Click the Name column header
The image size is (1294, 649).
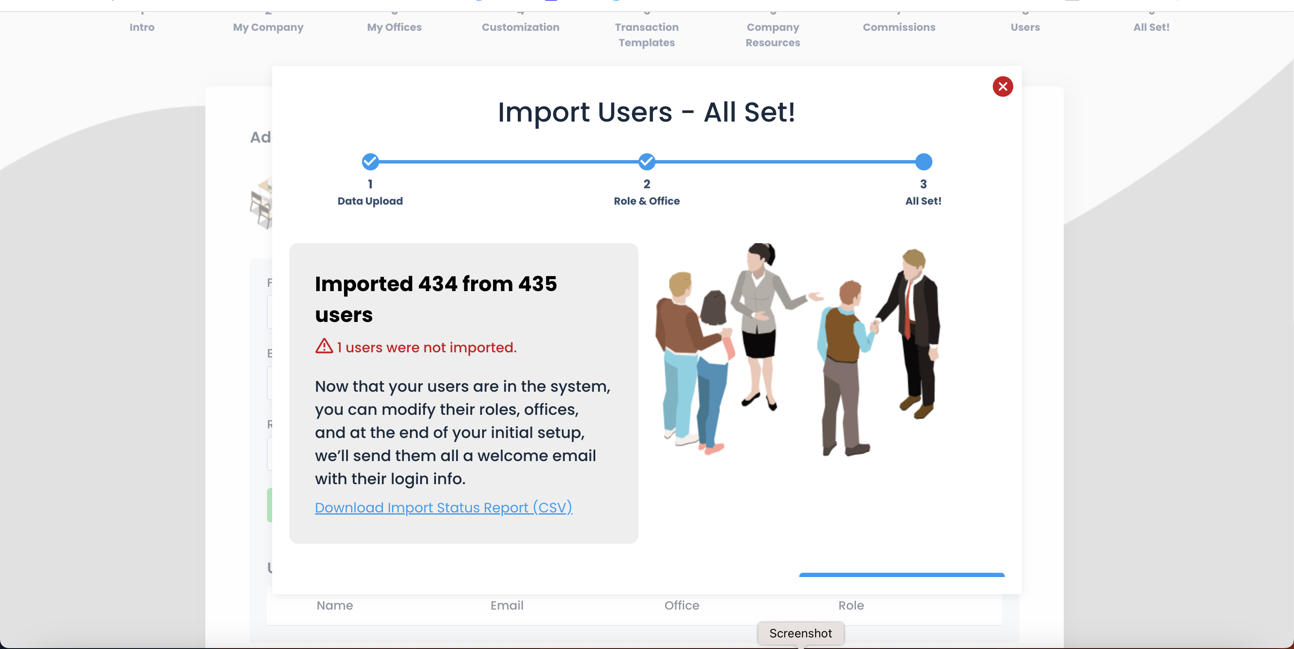click(x=335, y=605)
